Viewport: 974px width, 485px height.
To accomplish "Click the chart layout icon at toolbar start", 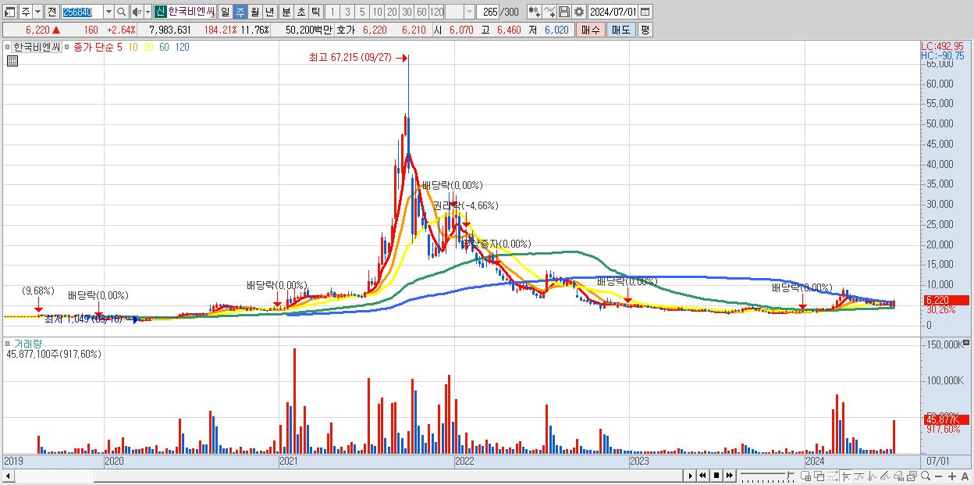I will [9, 12].
